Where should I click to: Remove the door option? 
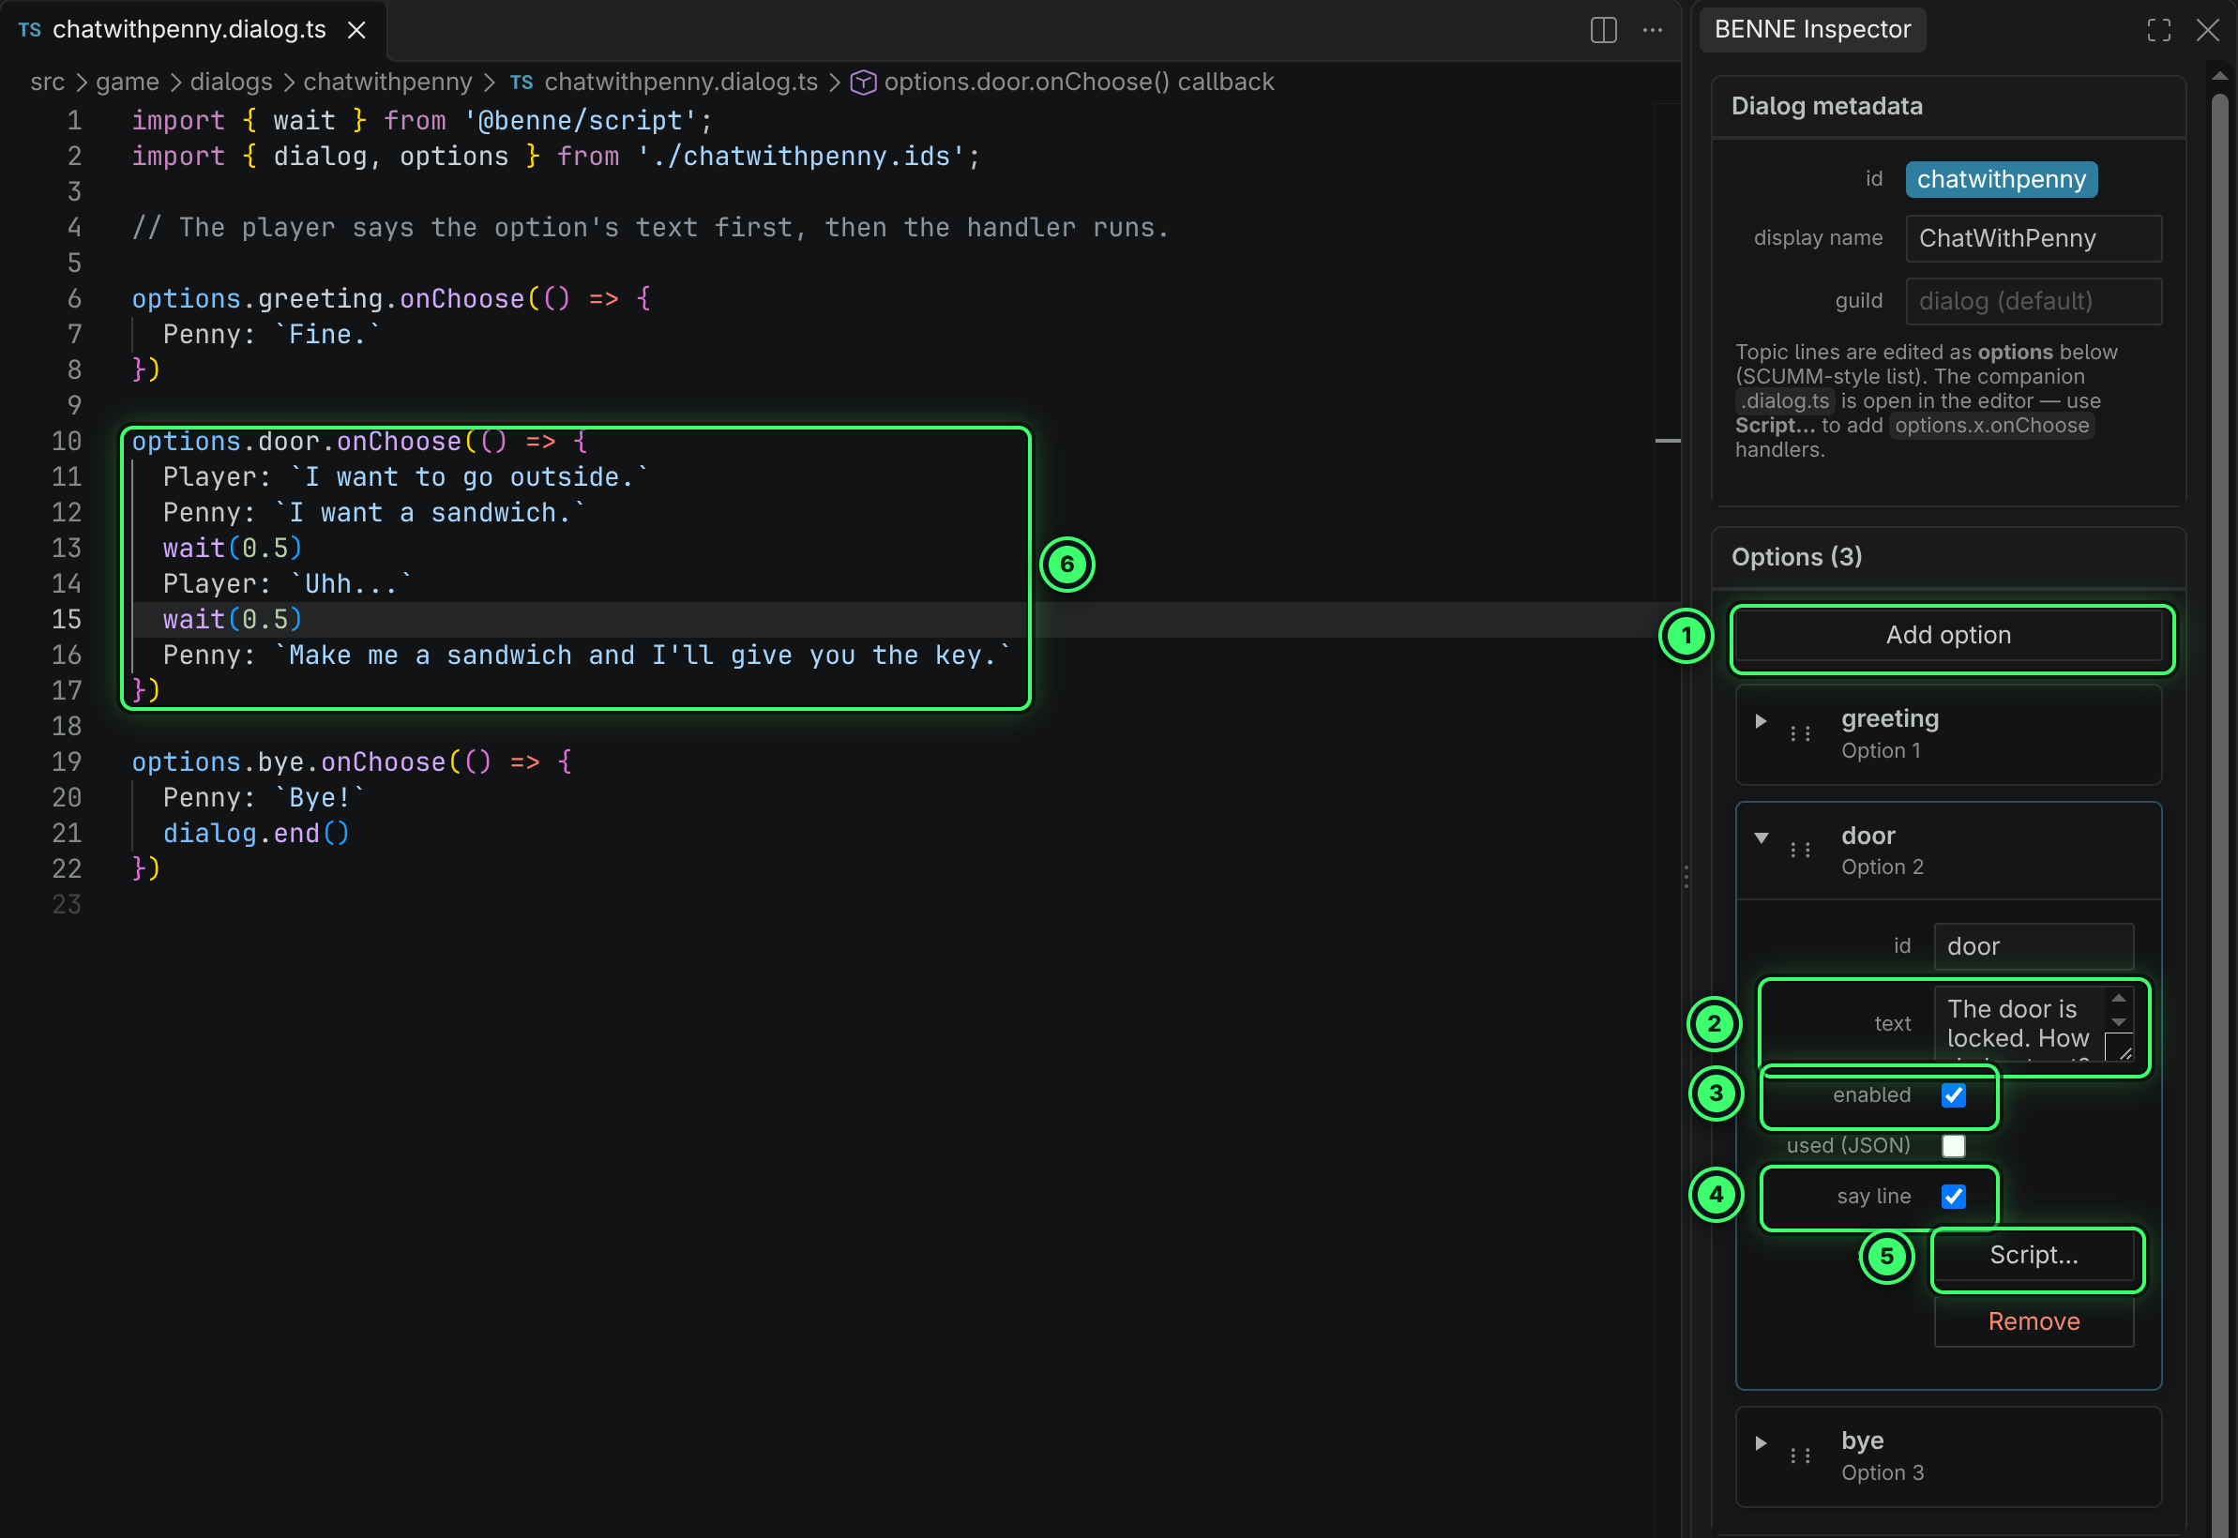pyautogui.click(x=2034, y=1322)
